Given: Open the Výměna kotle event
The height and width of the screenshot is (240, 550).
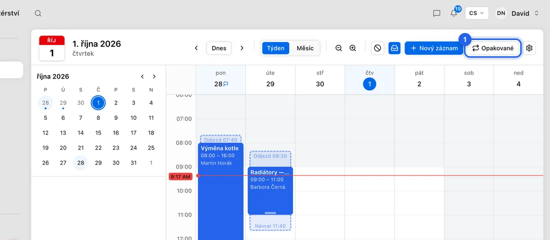Looking at the screenshot, I should point(220,191).
